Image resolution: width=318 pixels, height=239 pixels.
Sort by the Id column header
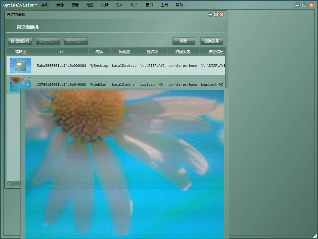(x=62, y=52)
